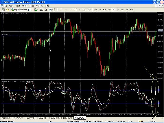Image resolution: width=164 pixels, height=123 pixels.
Task: Click status bar high 'H: 246.55'
Action: [98, 121]
